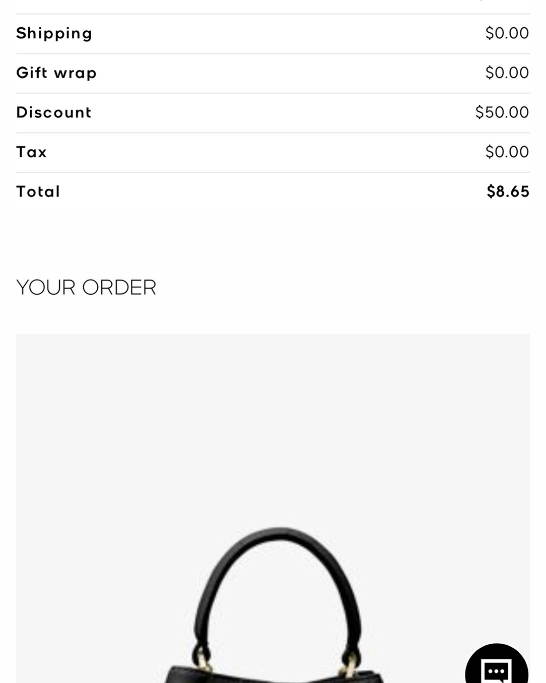Click the YOUR ORDER heading
The width and height of the screenshot is (546, 683).
point(86,287)
